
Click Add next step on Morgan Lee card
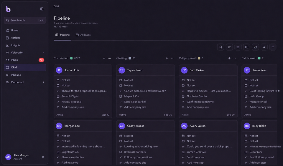(x=70, y=162)
